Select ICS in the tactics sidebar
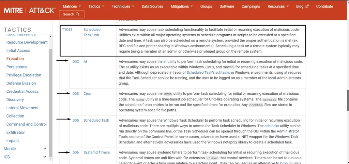349x164 pixels. tap(7, 157)
